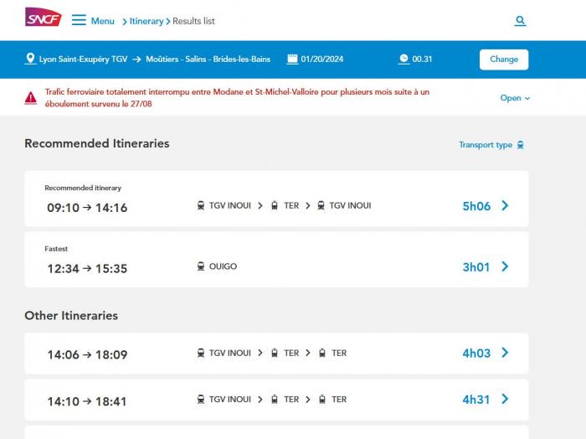This screenshot has width=586, height=439.
Task: Read the Modane traffic interruption alert
Action: pos(237,97)
